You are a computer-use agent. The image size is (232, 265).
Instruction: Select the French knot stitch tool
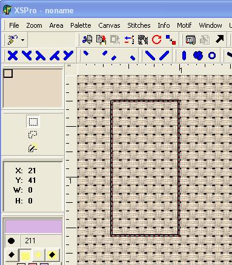198,56
